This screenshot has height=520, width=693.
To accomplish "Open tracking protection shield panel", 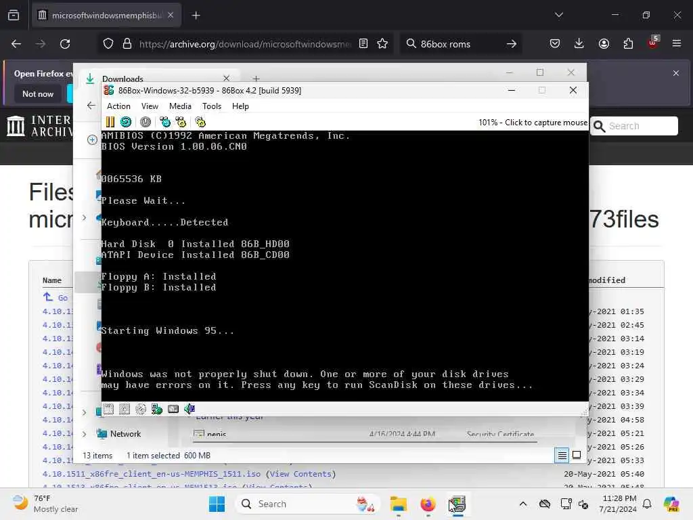I will 108,44.
